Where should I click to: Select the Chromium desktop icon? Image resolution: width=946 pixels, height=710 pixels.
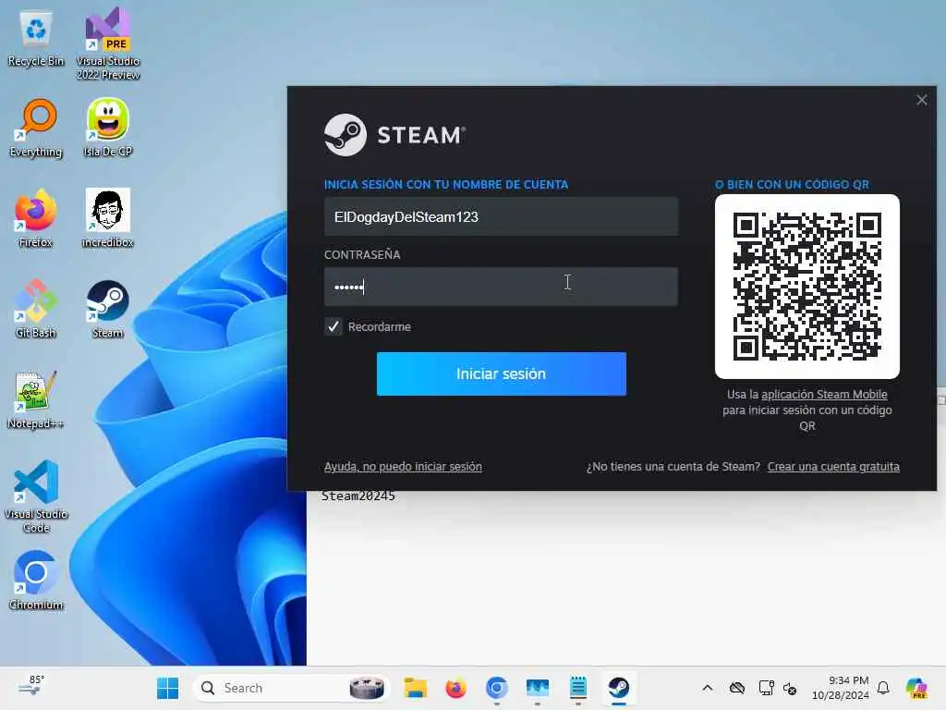pyautogui.click(x=36, y=581)
